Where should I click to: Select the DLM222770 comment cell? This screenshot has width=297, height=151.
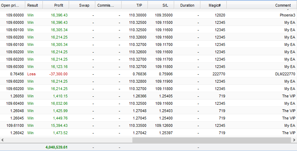[285, 74]
